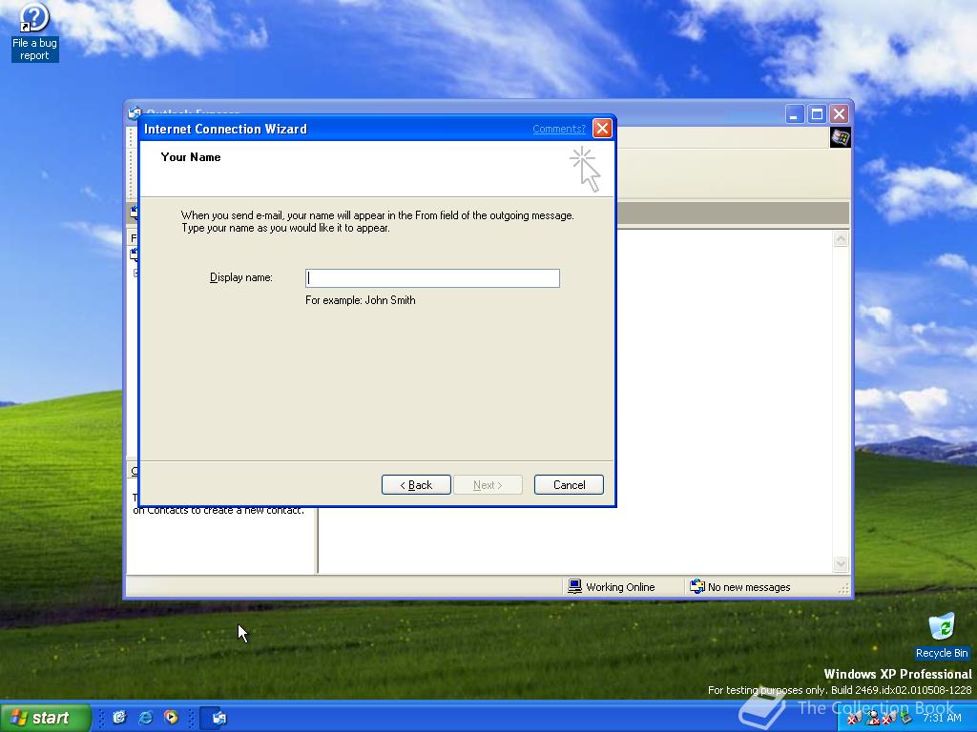Click the 'For example: John Smith' hint text
977x732 pixels.
[x=360, y=300]
